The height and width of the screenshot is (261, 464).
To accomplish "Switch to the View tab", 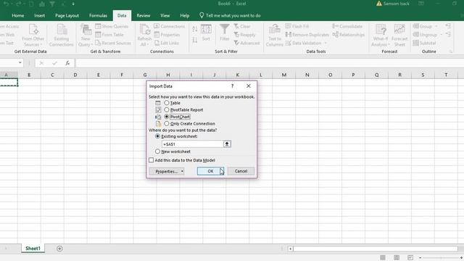I will pyautogui.click(x=165, y=16).
